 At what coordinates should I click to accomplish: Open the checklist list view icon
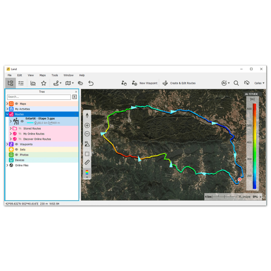[21, 83]
